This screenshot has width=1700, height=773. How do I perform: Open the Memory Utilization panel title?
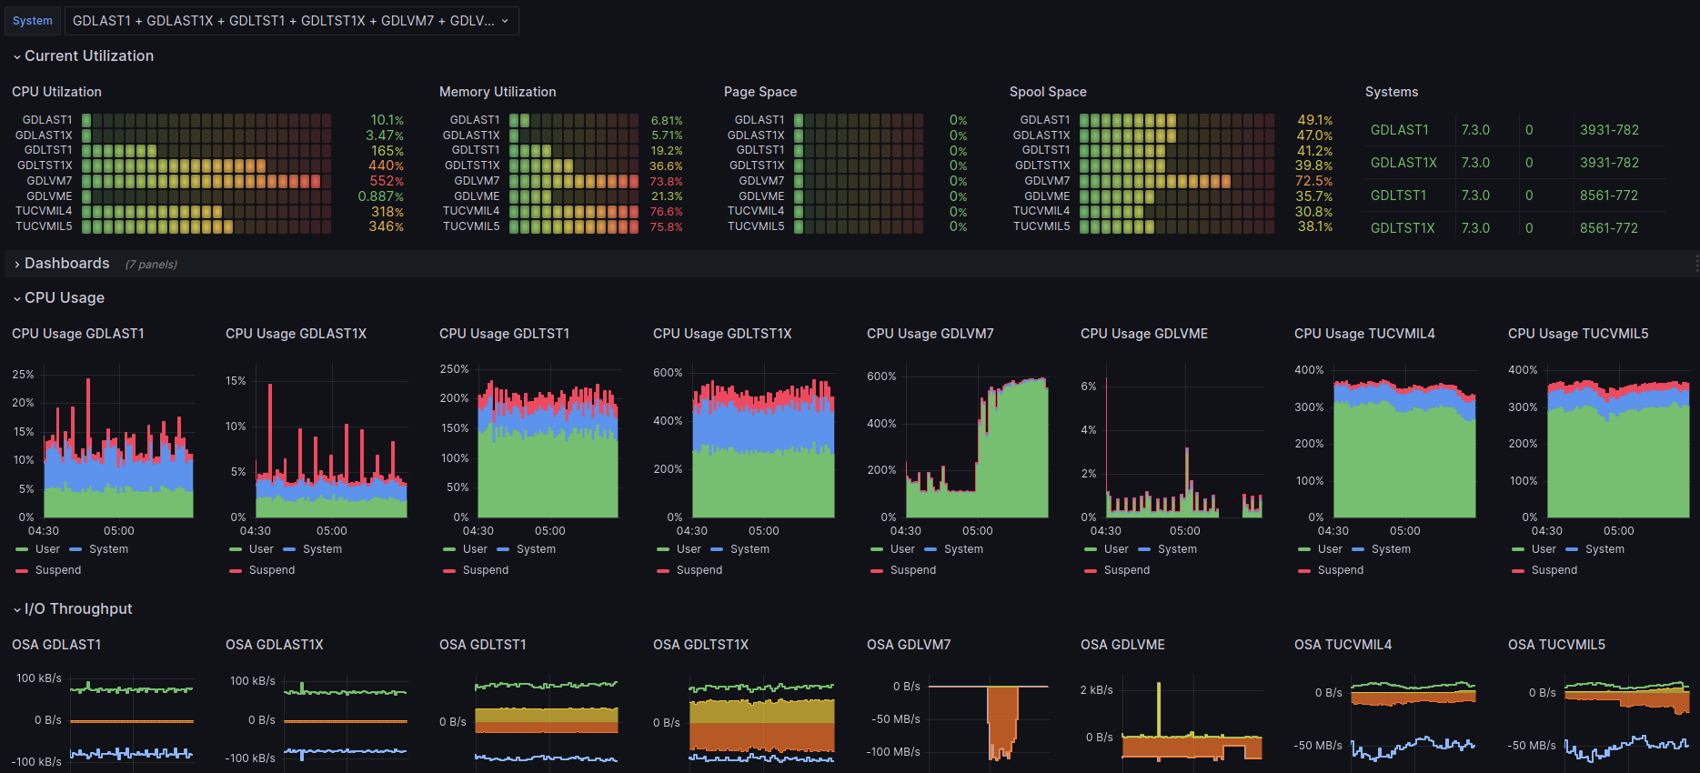pyautogui.click(x=498, y=92)
